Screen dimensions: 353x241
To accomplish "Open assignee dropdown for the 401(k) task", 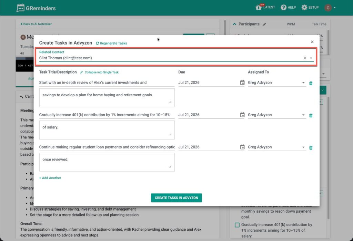I will click(303, 115).
